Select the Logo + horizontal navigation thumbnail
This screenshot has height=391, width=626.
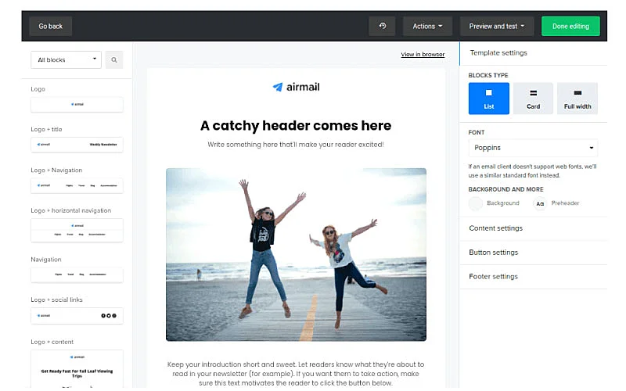click(x=77, y=230)
